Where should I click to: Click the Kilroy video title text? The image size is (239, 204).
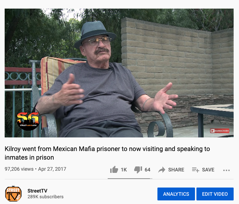tap(107, 153)
